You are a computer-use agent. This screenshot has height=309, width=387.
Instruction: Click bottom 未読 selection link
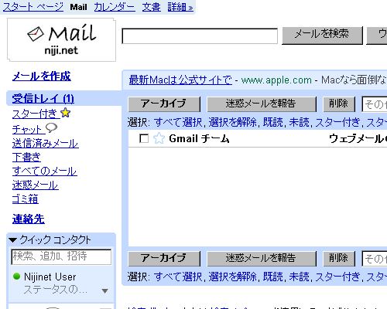[300, 277]
